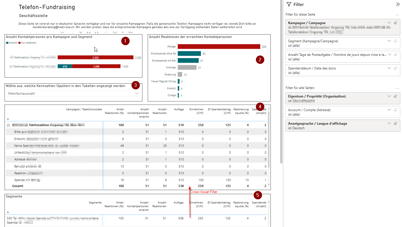Select the Änderung bar (12)

[180, 74]
